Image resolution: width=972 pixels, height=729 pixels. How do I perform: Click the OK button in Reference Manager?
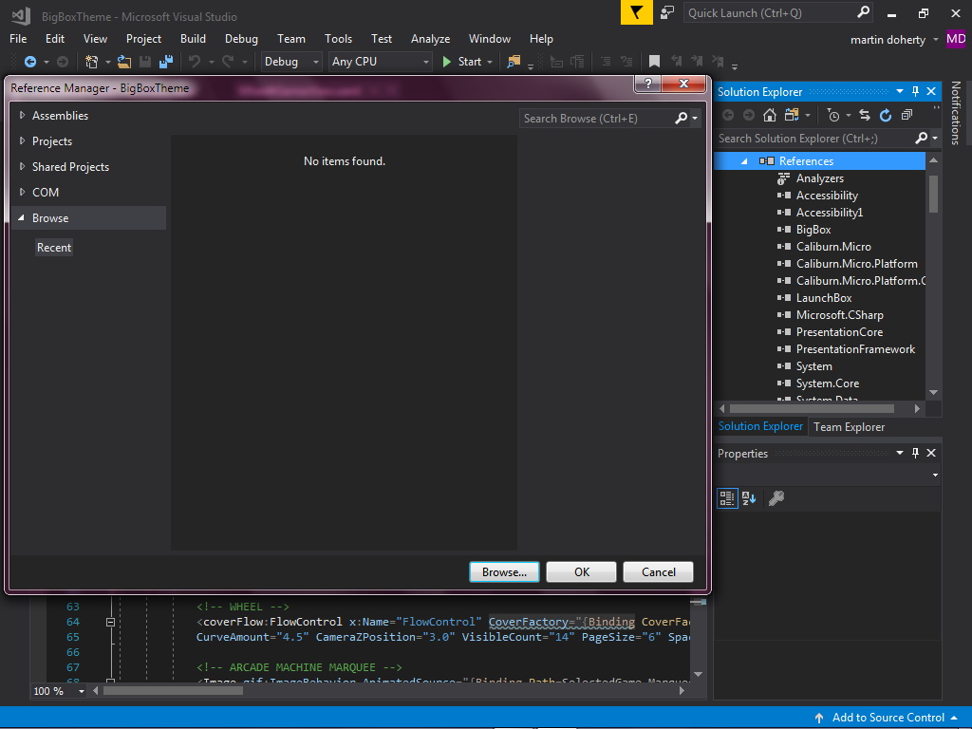click(x=582, y=572)
